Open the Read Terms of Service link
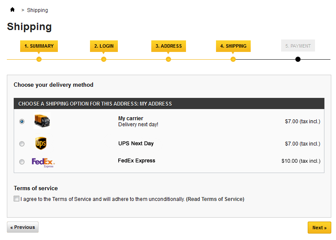This screenshot has height=240, width=336. pos(215,199)
